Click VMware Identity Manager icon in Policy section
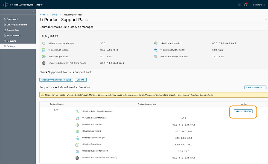The width and height of the screenshot is (268, 164). (x=44, y=43)
